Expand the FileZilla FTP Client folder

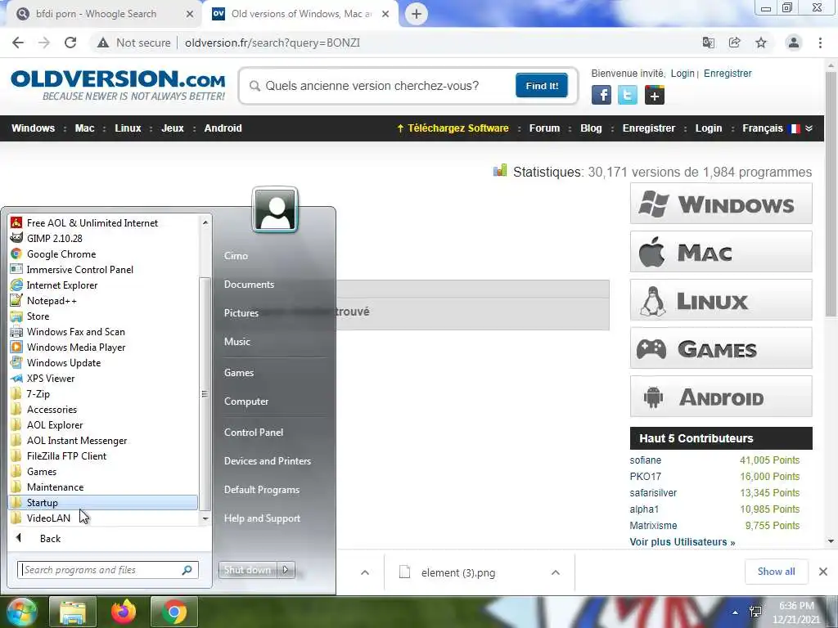point(66,455)
